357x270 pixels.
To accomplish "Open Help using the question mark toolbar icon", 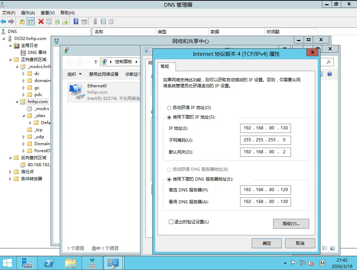I will [75, 21].
